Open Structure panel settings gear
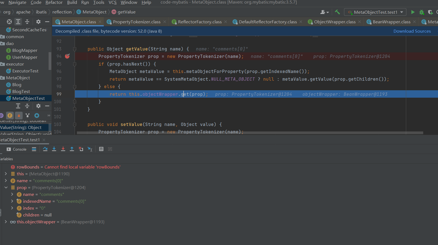Screen dimensions: 438x245 [38, 106]
